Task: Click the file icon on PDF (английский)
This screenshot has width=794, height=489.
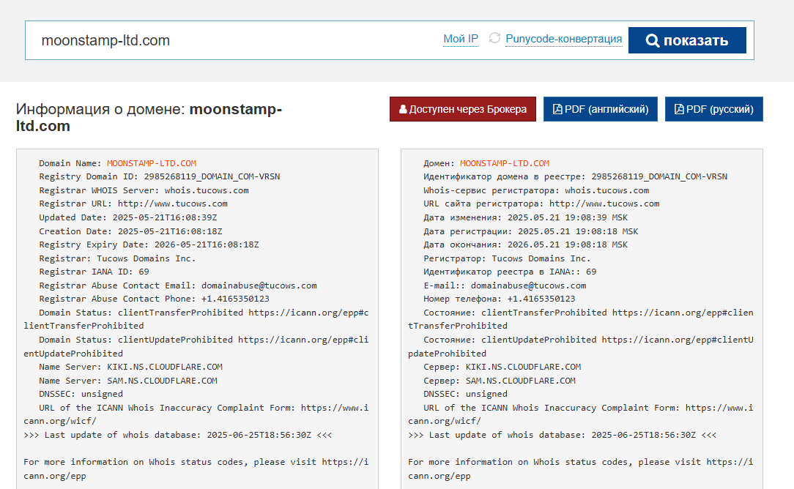Action: pyautogui.click(x=557, y=109)
